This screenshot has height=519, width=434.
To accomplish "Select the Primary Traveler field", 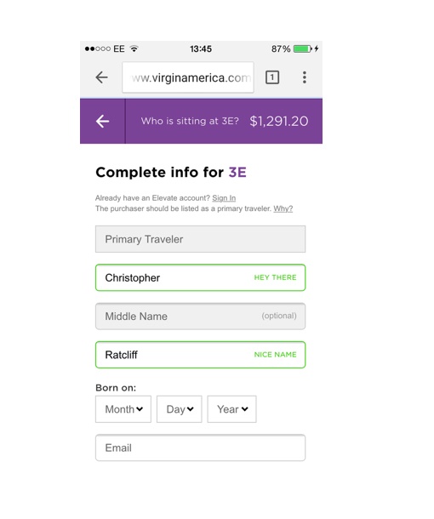I will click(200, 239).
